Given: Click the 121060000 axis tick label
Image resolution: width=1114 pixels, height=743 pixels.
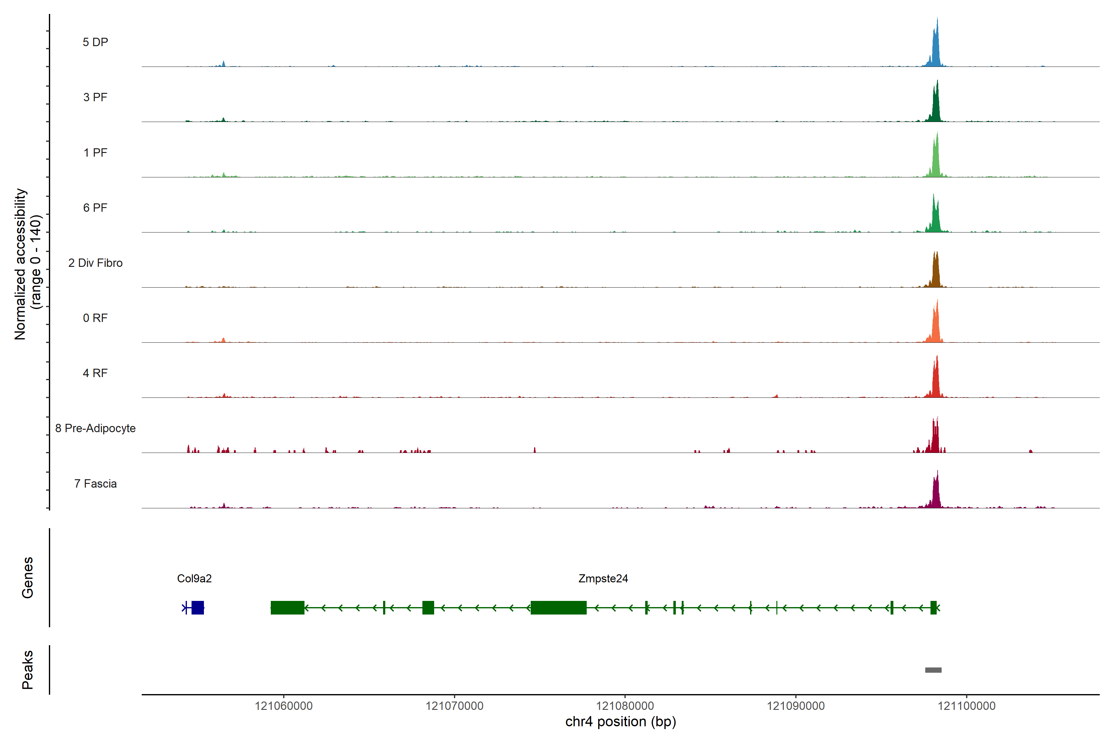Looking at the screenshot, I should pyautogui.click(x=283, y=706).
